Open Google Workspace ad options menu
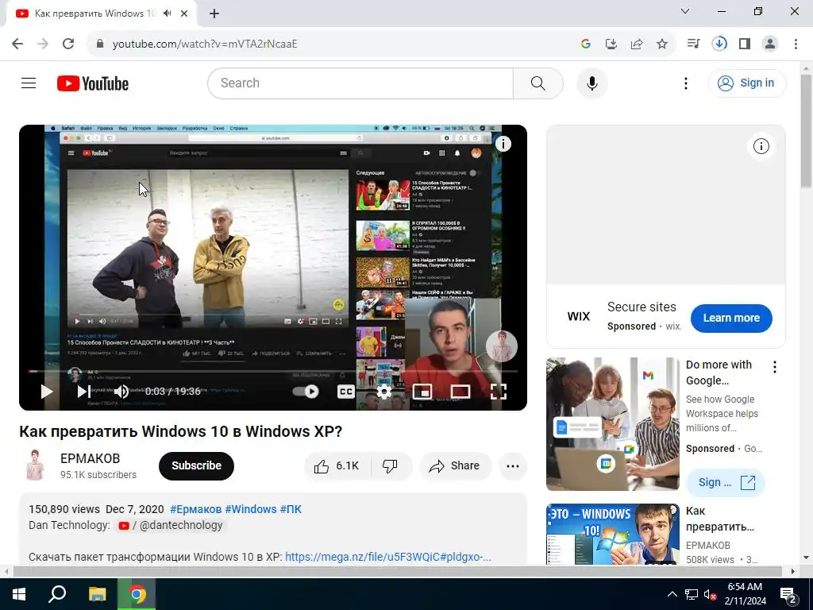 pos(775,367)
